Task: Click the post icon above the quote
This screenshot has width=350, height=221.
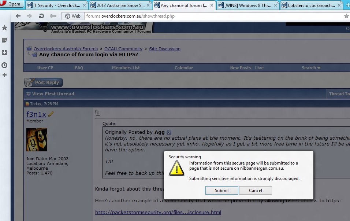Action: [98, 113]
